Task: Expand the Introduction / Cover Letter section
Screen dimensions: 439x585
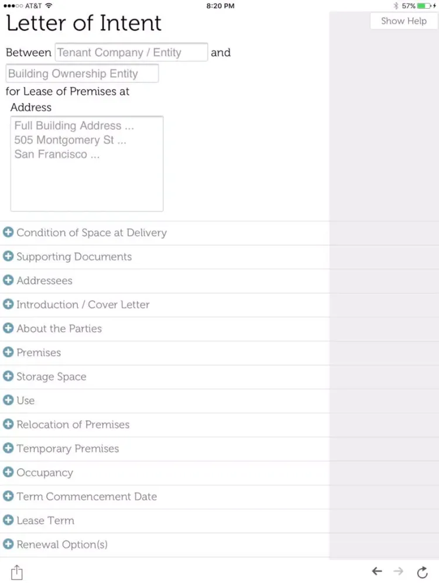Action: coord(164,305)
